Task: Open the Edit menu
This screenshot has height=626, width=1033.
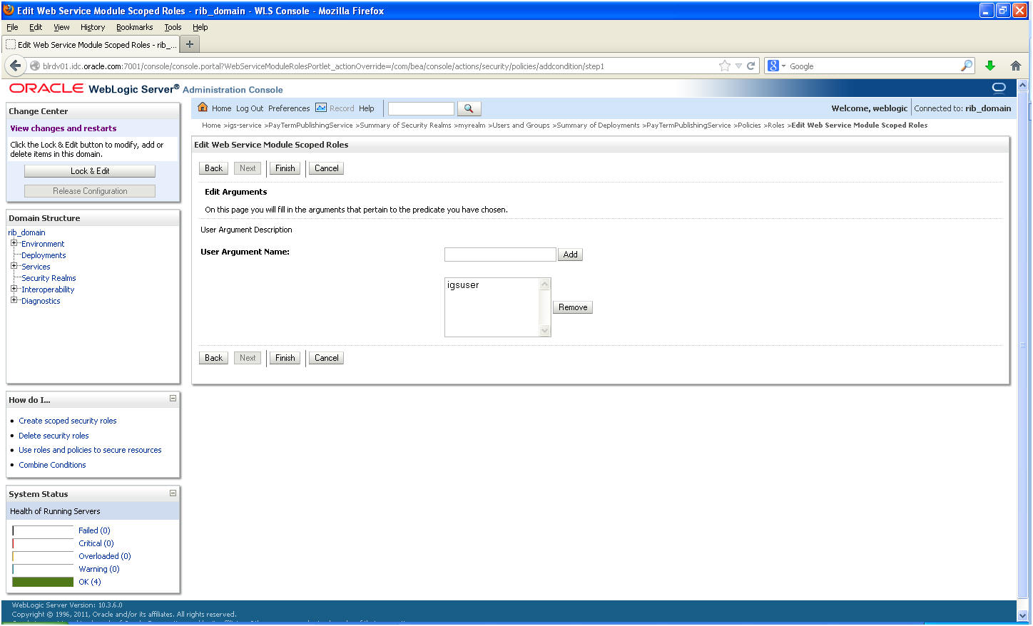Action: (36, 27)
